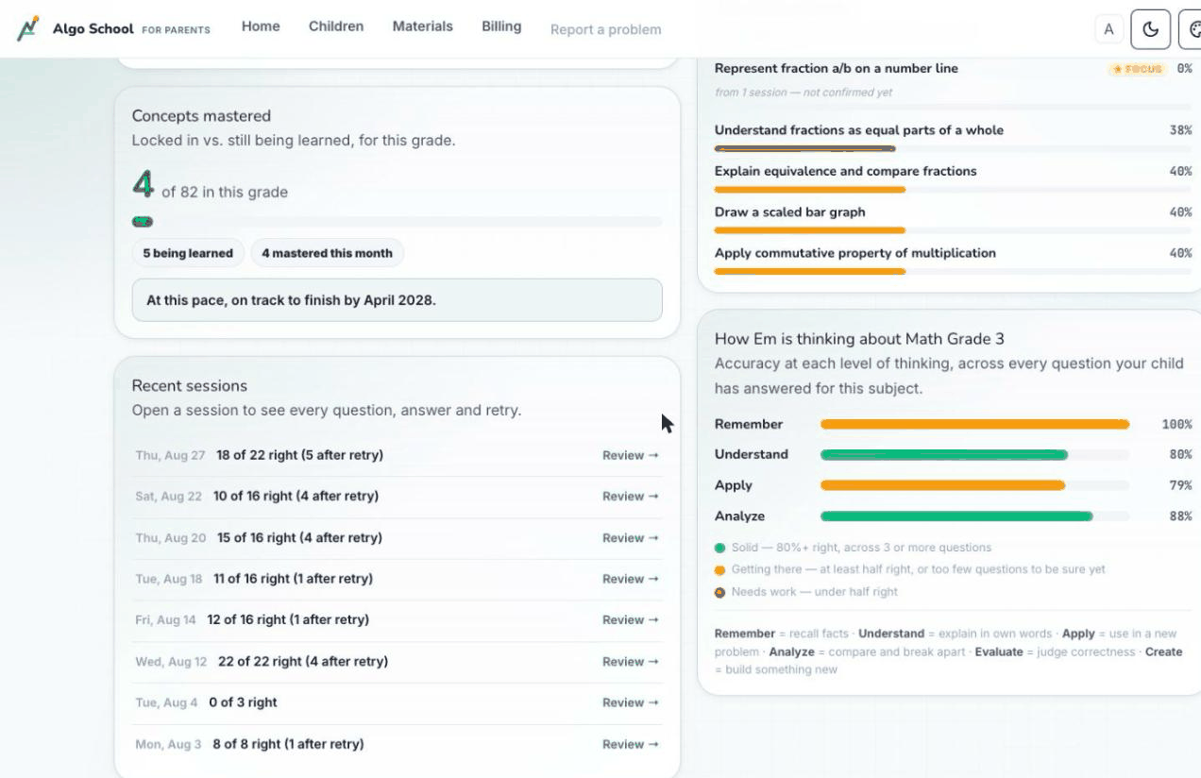Click '0 of 3 right' session text
The height and width of the screenshot is (778, 1201).
click(243, 702)
